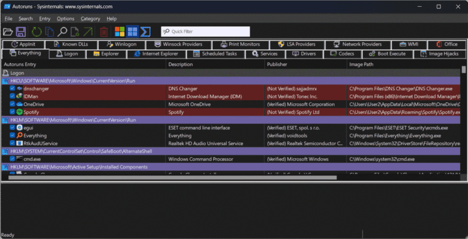This screenshot has height=239, width=468.
Task: Click the red Delete trash icon
Action: [x=104, y=32]
